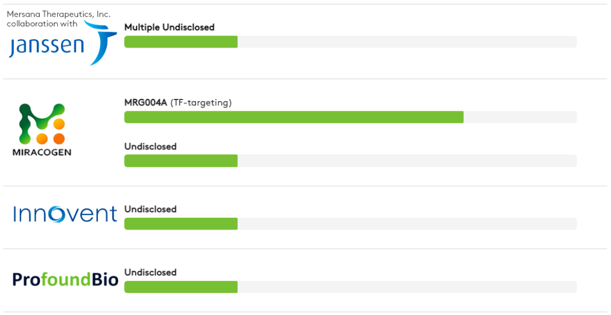Click gray unfilled track of ProfoundBio's bar
Screen dimensions: 611x315
point(406,287)
